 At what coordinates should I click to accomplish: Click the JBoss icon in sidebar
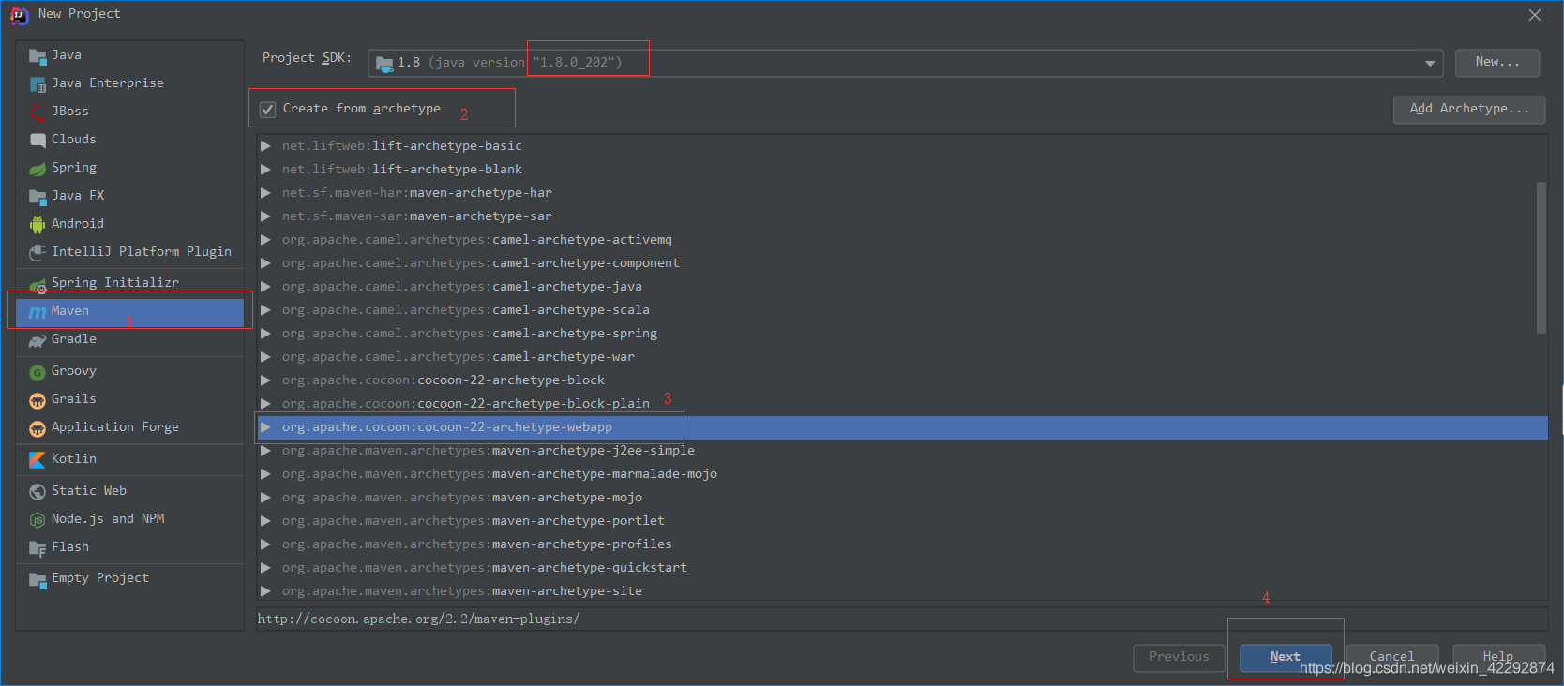click(x=38, y=112)
